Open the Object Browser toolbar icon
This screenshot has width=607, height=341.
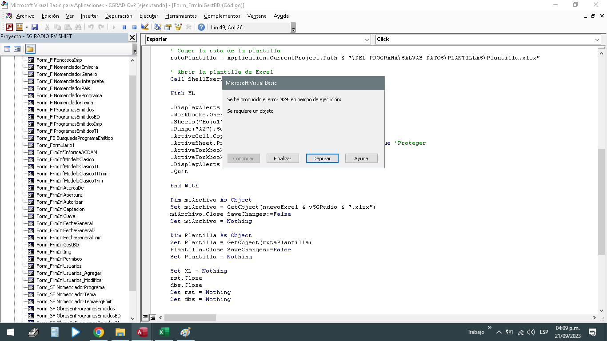(178, 27)
